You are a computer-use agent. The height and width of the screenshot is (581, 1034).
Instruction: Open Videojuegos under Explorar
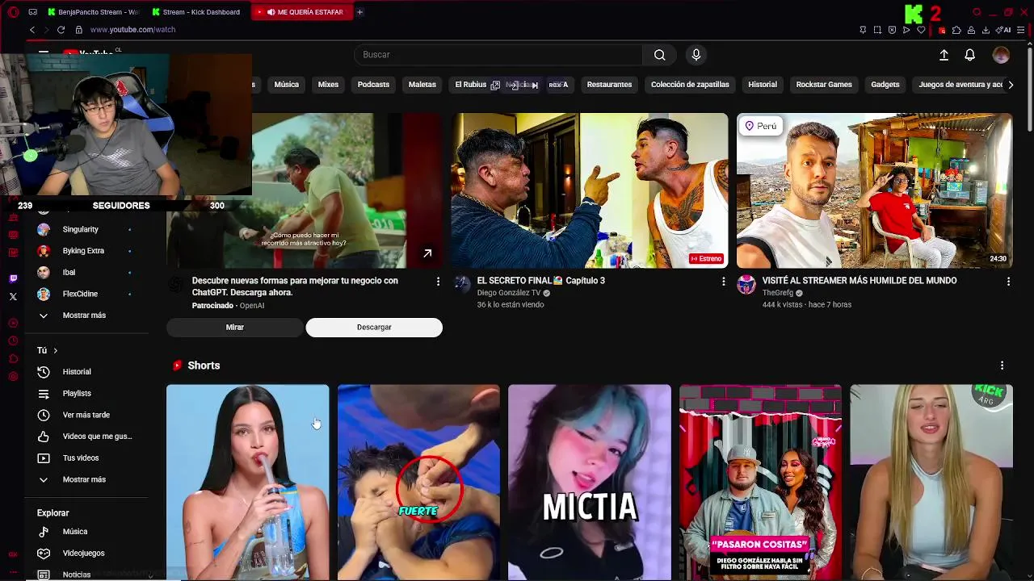pos(87,554)
